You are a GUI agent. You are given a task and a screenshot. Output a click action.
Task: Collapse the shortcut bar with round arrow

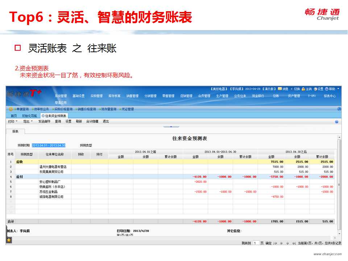click(339, 109)
